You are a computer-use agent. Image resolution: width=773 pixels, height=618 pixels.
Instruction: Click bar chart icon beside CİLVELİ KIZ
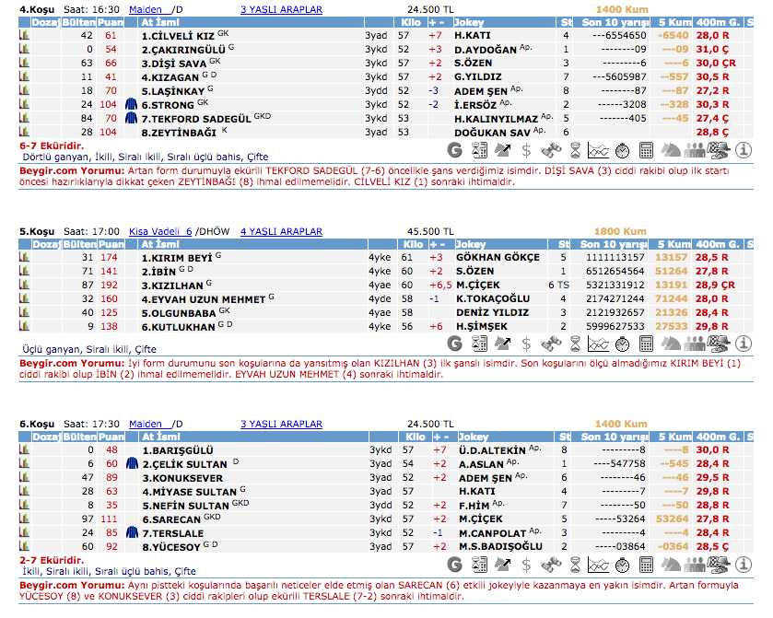(x=25, y=35)
